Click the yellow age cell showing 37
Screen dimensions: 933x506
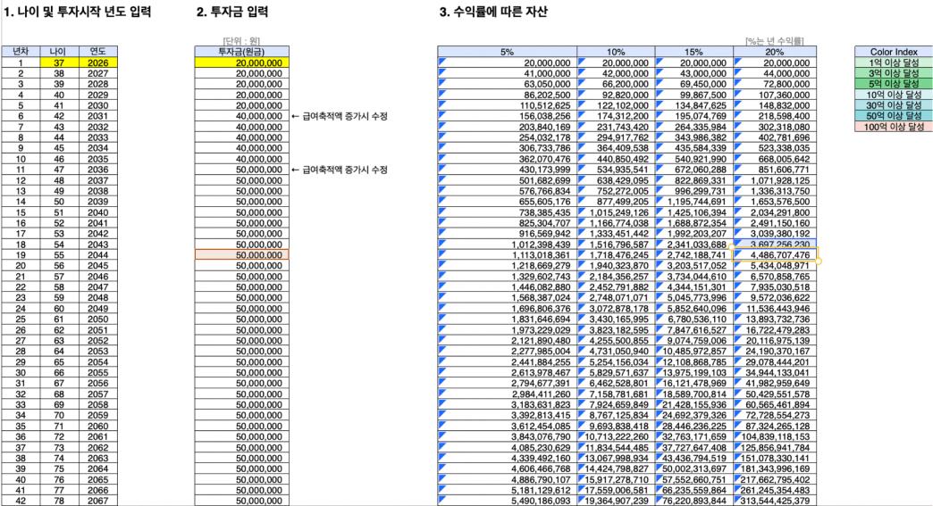(x=58, y=63)
